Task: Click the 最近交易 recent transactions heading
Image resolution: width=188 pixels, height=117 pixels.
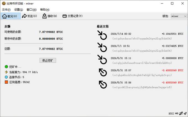Action: coord(103,26)
